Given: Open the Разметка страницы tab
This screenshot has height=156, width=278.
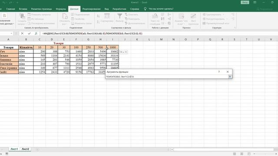Looking at the screenshot, I should 42,9.
